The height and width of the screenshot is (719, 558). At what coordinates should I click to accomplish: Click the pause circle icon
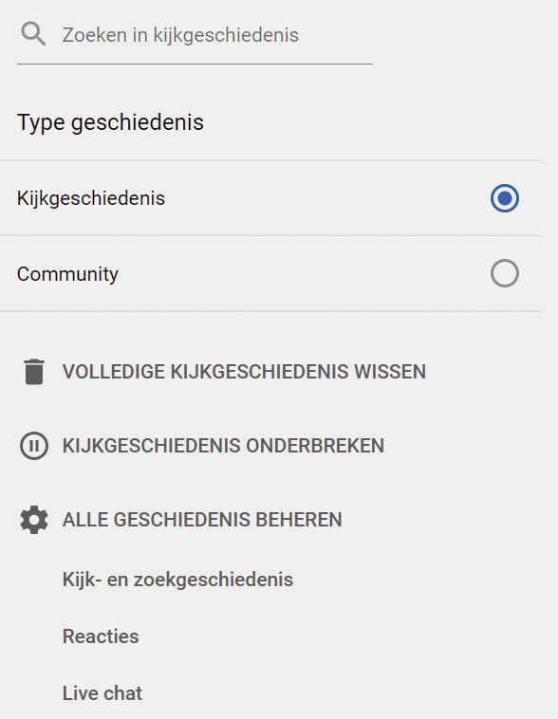click(x=34, y=446)
